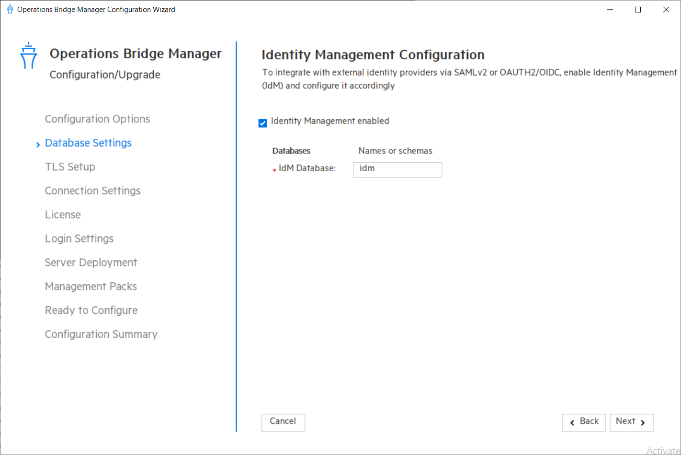Cancel the configuration wizard
Screen dimensions: 681x455
pos(283,422)
